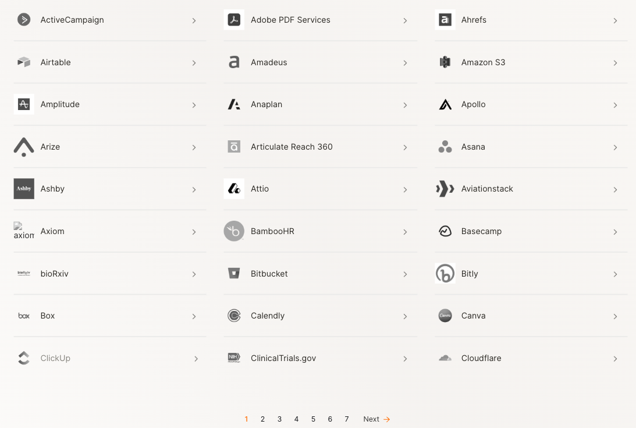Screen dimensions: 636x428
Task: Jump to page 7
Action: point(347,419)
